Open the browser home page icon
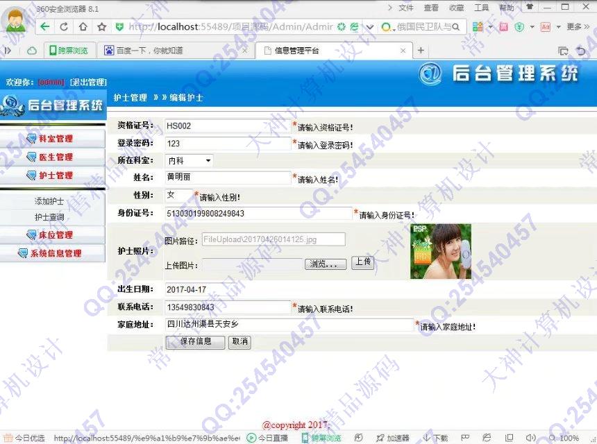597x444 pixels. pyautogui.click(x=83, y=26)
